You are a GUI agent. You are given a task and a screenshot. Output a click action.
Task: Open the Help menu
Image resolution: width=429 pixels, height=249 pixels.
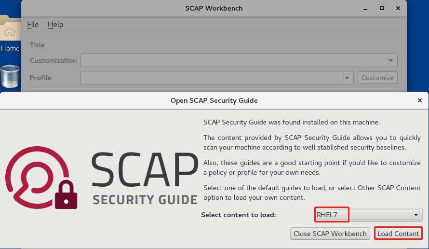(55, 25)
